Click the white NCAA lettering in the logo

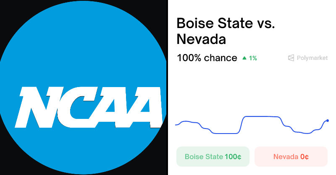point(90,108)
